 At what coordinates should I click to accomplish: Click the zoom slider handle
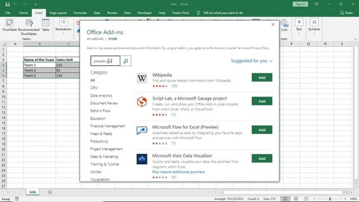pos(330,199)
